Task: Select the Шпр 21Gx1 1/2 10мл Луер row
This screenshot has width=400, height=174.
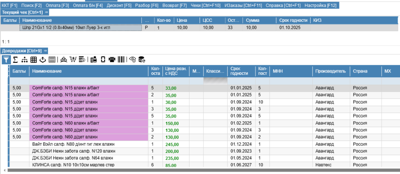Action: 199,28
